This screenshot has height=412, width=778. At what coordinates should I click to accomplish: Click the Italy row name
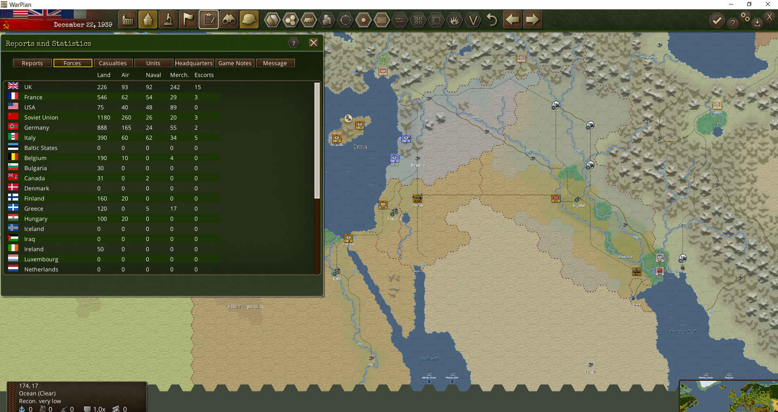click(30, 138)
